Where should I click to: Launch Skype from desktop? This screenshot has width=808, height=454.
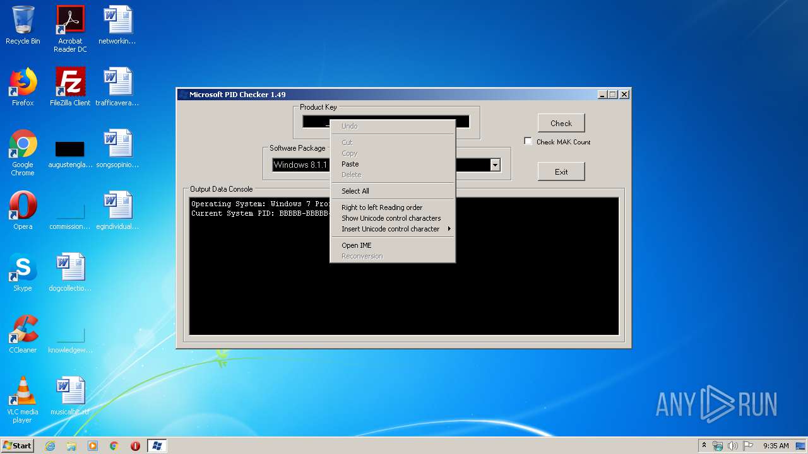click(x=23, y=272)
